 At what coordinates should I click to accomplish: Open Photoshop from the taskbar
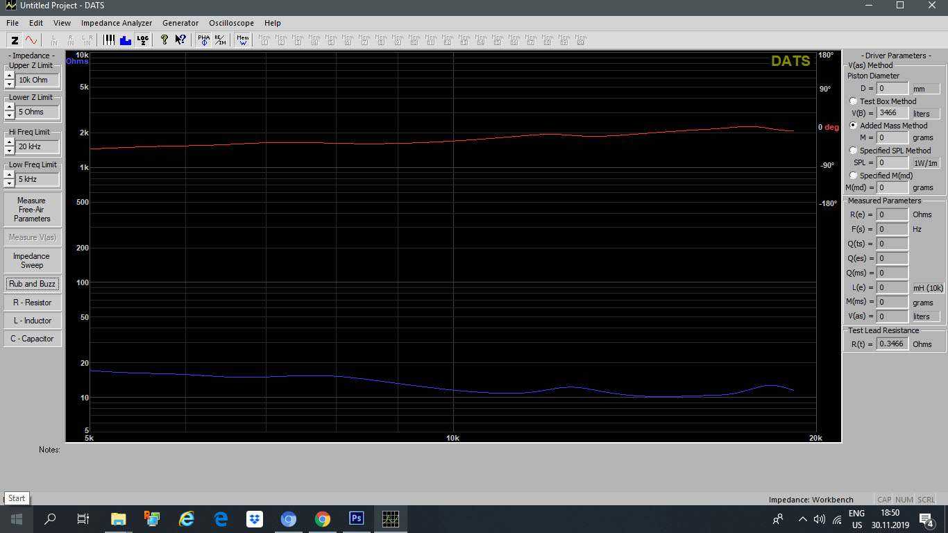357,518
